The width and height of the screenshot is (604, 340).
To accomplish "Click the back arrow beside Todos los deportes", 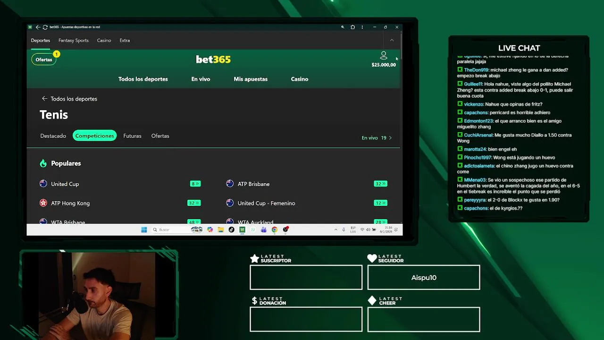I will click(x=44, y=98).
